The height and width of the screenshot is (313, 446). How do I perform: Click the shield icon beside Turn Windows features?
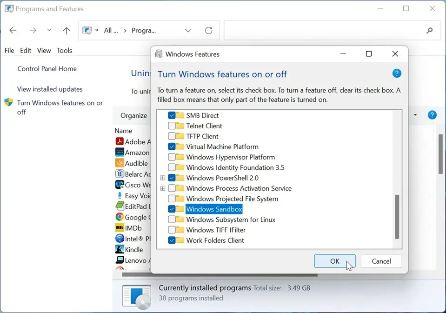tap(8, 102)
